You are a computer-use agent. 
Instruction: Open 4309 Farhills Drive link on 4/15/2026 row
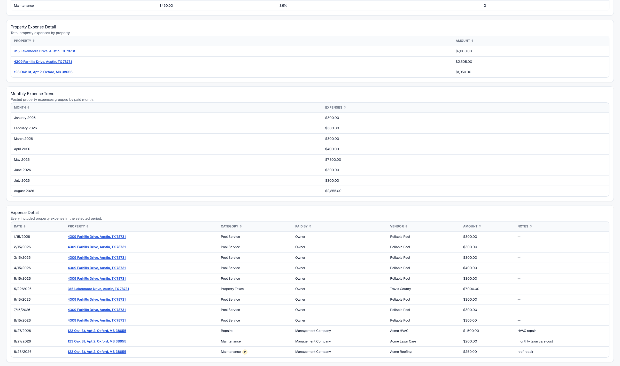[x=97, y=268]
